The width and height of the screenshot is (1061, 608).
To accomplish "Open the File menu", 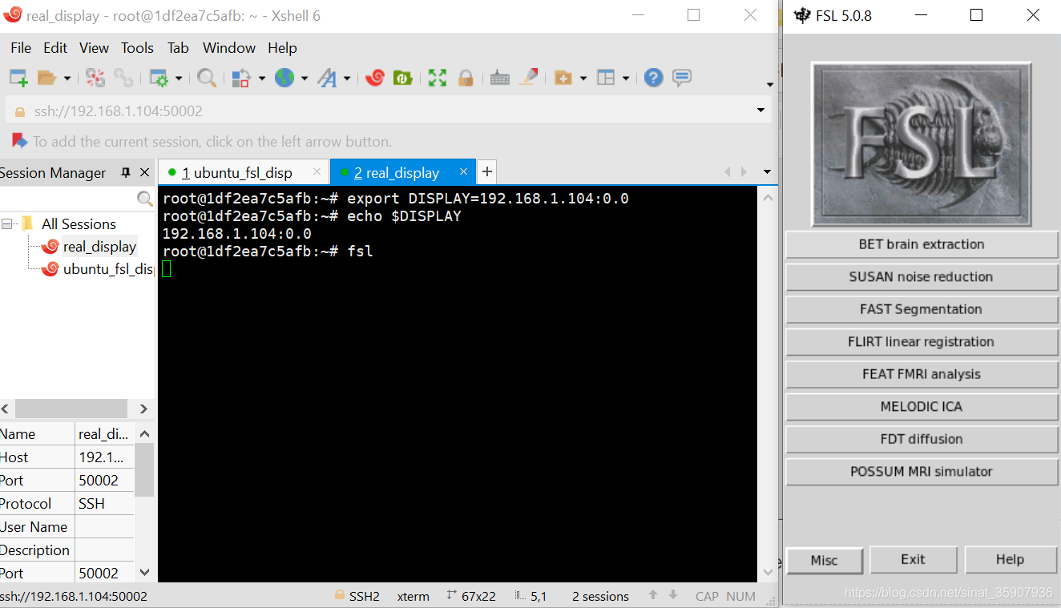I will click(21, 48).
